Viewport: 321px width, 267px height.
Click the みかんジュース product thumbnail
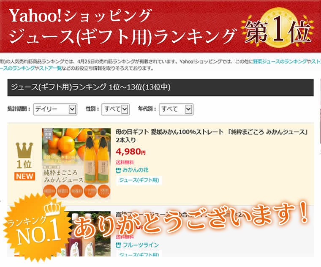pos(76,163)
